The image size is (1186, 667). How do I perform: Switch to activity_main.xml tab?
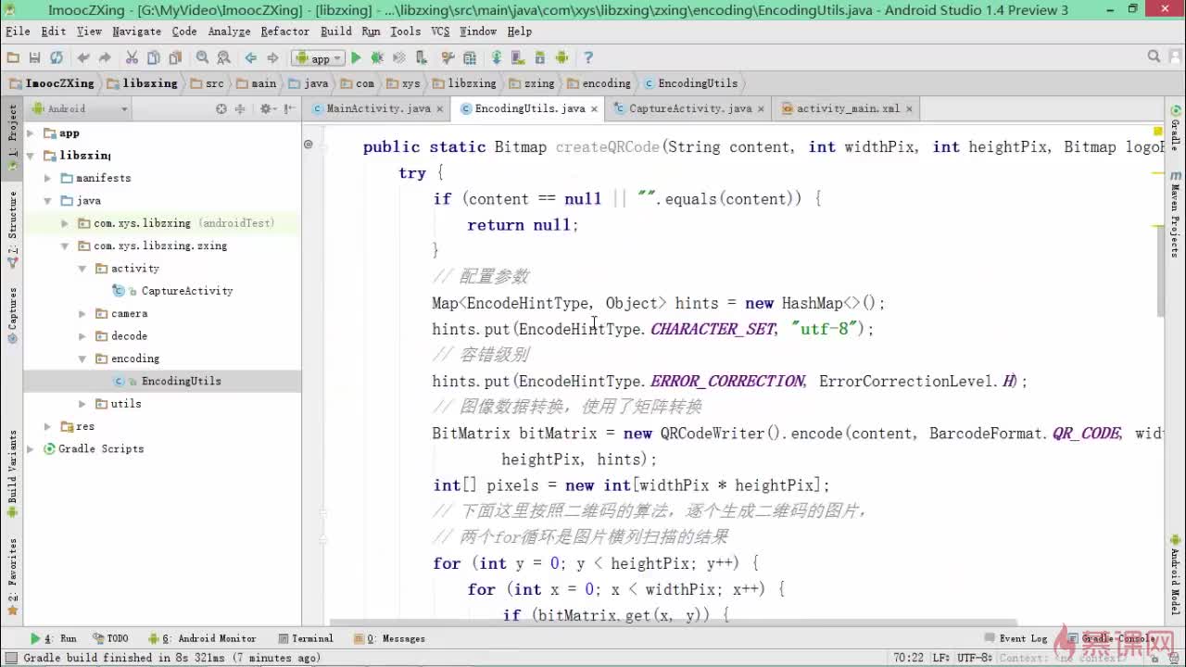tap(848, 108)
